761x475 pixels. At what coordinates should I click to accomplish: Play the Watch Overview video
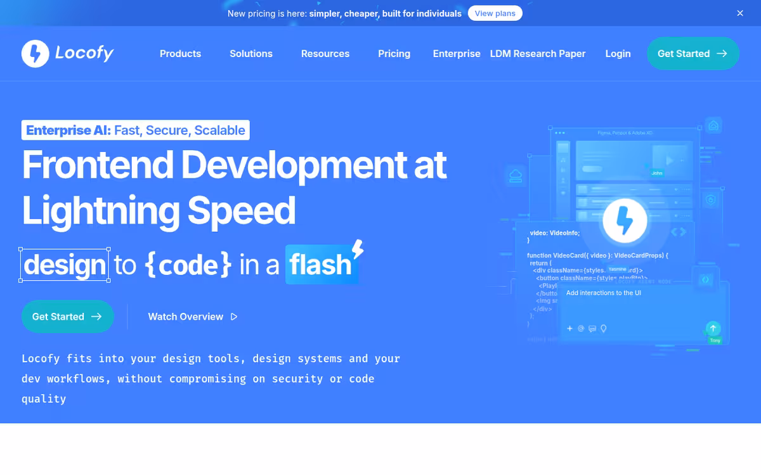click(x=193, y=317)
